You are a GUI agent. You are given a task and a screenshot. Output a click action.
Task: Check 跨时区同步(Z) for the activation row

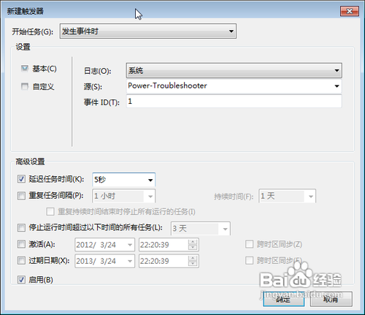click(249, 244)
